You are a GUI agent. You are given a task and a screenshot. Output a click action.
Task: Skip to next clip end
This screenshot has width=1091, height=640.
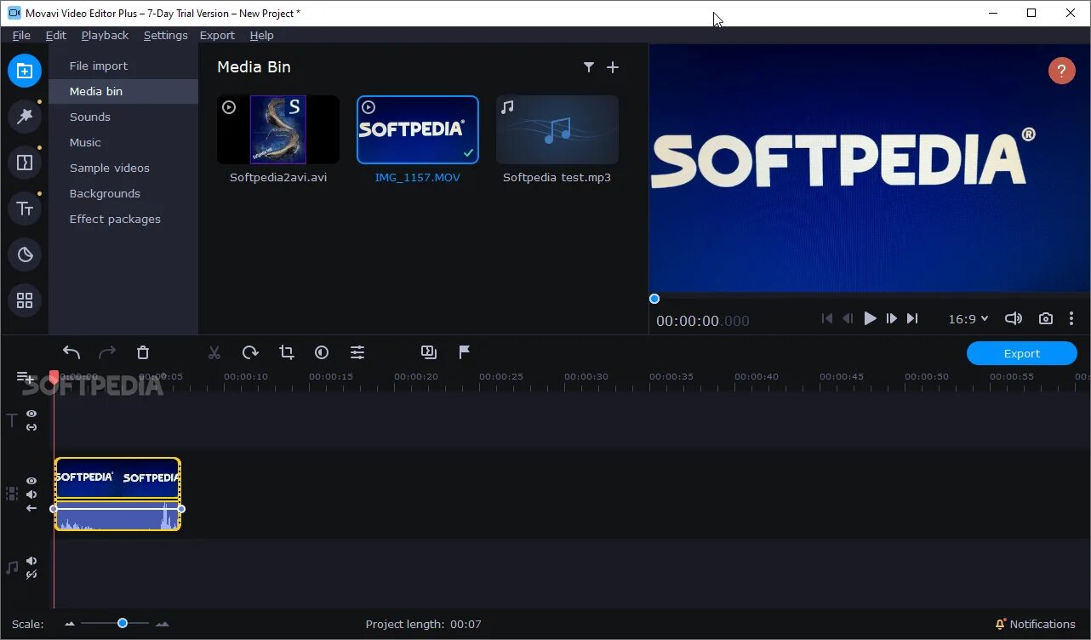click(x=912, y=318)
